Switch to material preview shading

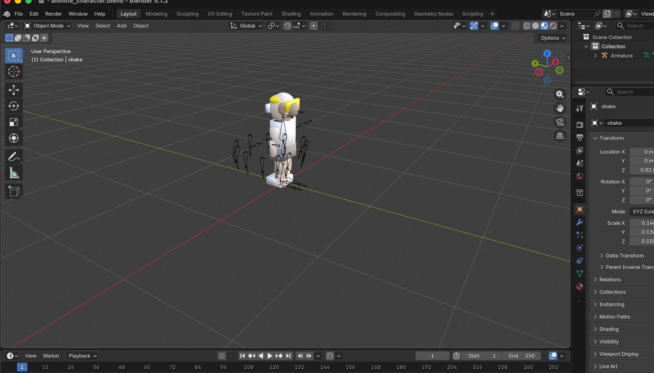[x=544, y=26]
